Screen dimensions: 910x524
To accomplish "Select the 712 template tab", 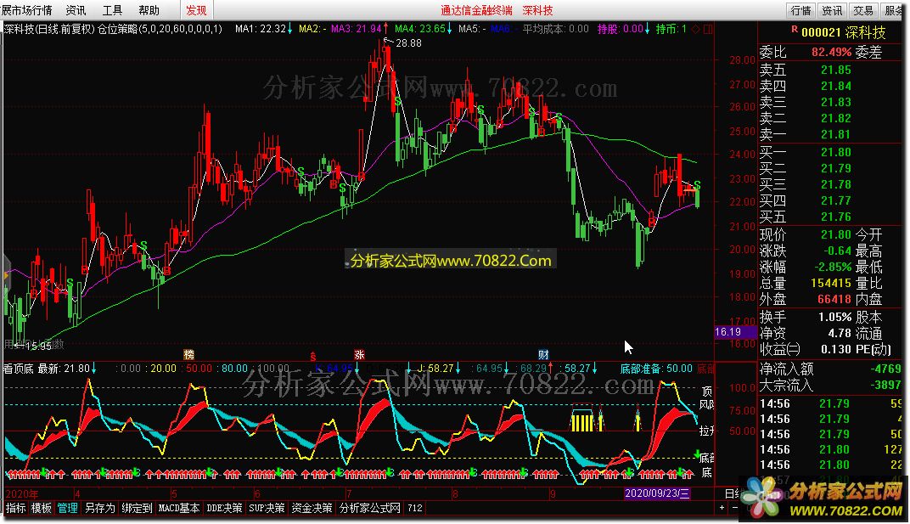I will pyautogui.click(x=415, y=509).
